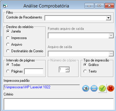The image size is (116, 111).
Task: Open Controle de Recebimento dropdown
Action: point(108,18)
